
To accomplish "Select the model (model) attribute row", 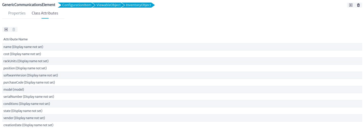I will [x=182, y=90].
